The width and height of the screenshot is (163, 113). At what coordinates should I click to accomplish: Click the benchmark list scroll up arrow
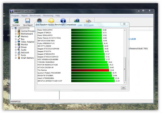pos(125,30)
